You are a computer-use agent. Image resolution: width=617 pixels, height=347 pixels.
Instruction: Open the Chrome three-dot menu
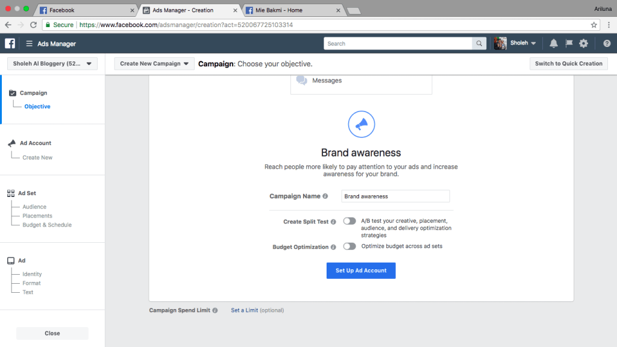pyautogui.click(x=609, y=25)
